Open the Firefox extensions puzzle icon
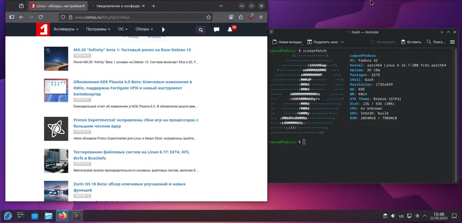462x223 pixels. 241,17
